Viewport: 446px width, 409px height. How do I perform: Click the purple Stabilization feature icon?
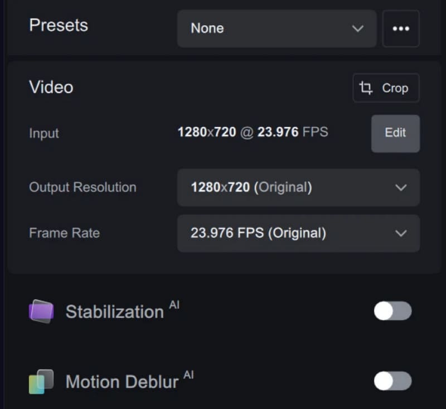tap(41, 311)
